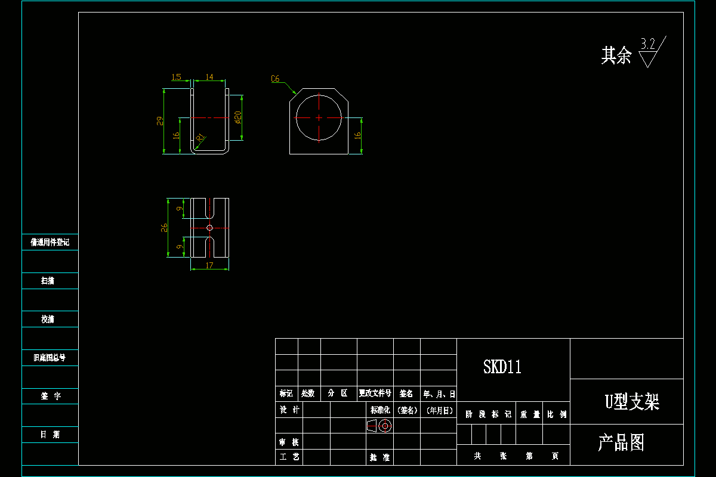Click the 设计 row label

pyautogui.click(x=289, y=410)
